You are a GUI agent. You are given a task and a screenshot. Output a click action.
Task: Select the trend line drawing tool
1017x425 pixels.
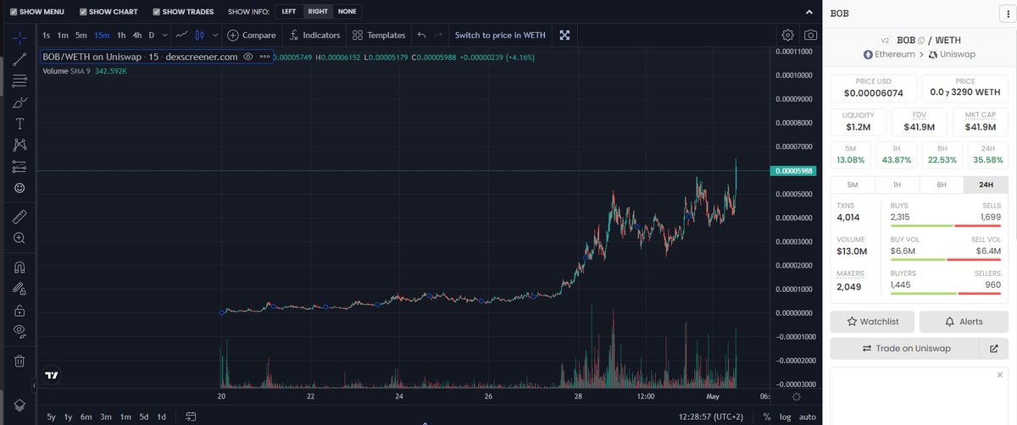[x=19, y=59]
